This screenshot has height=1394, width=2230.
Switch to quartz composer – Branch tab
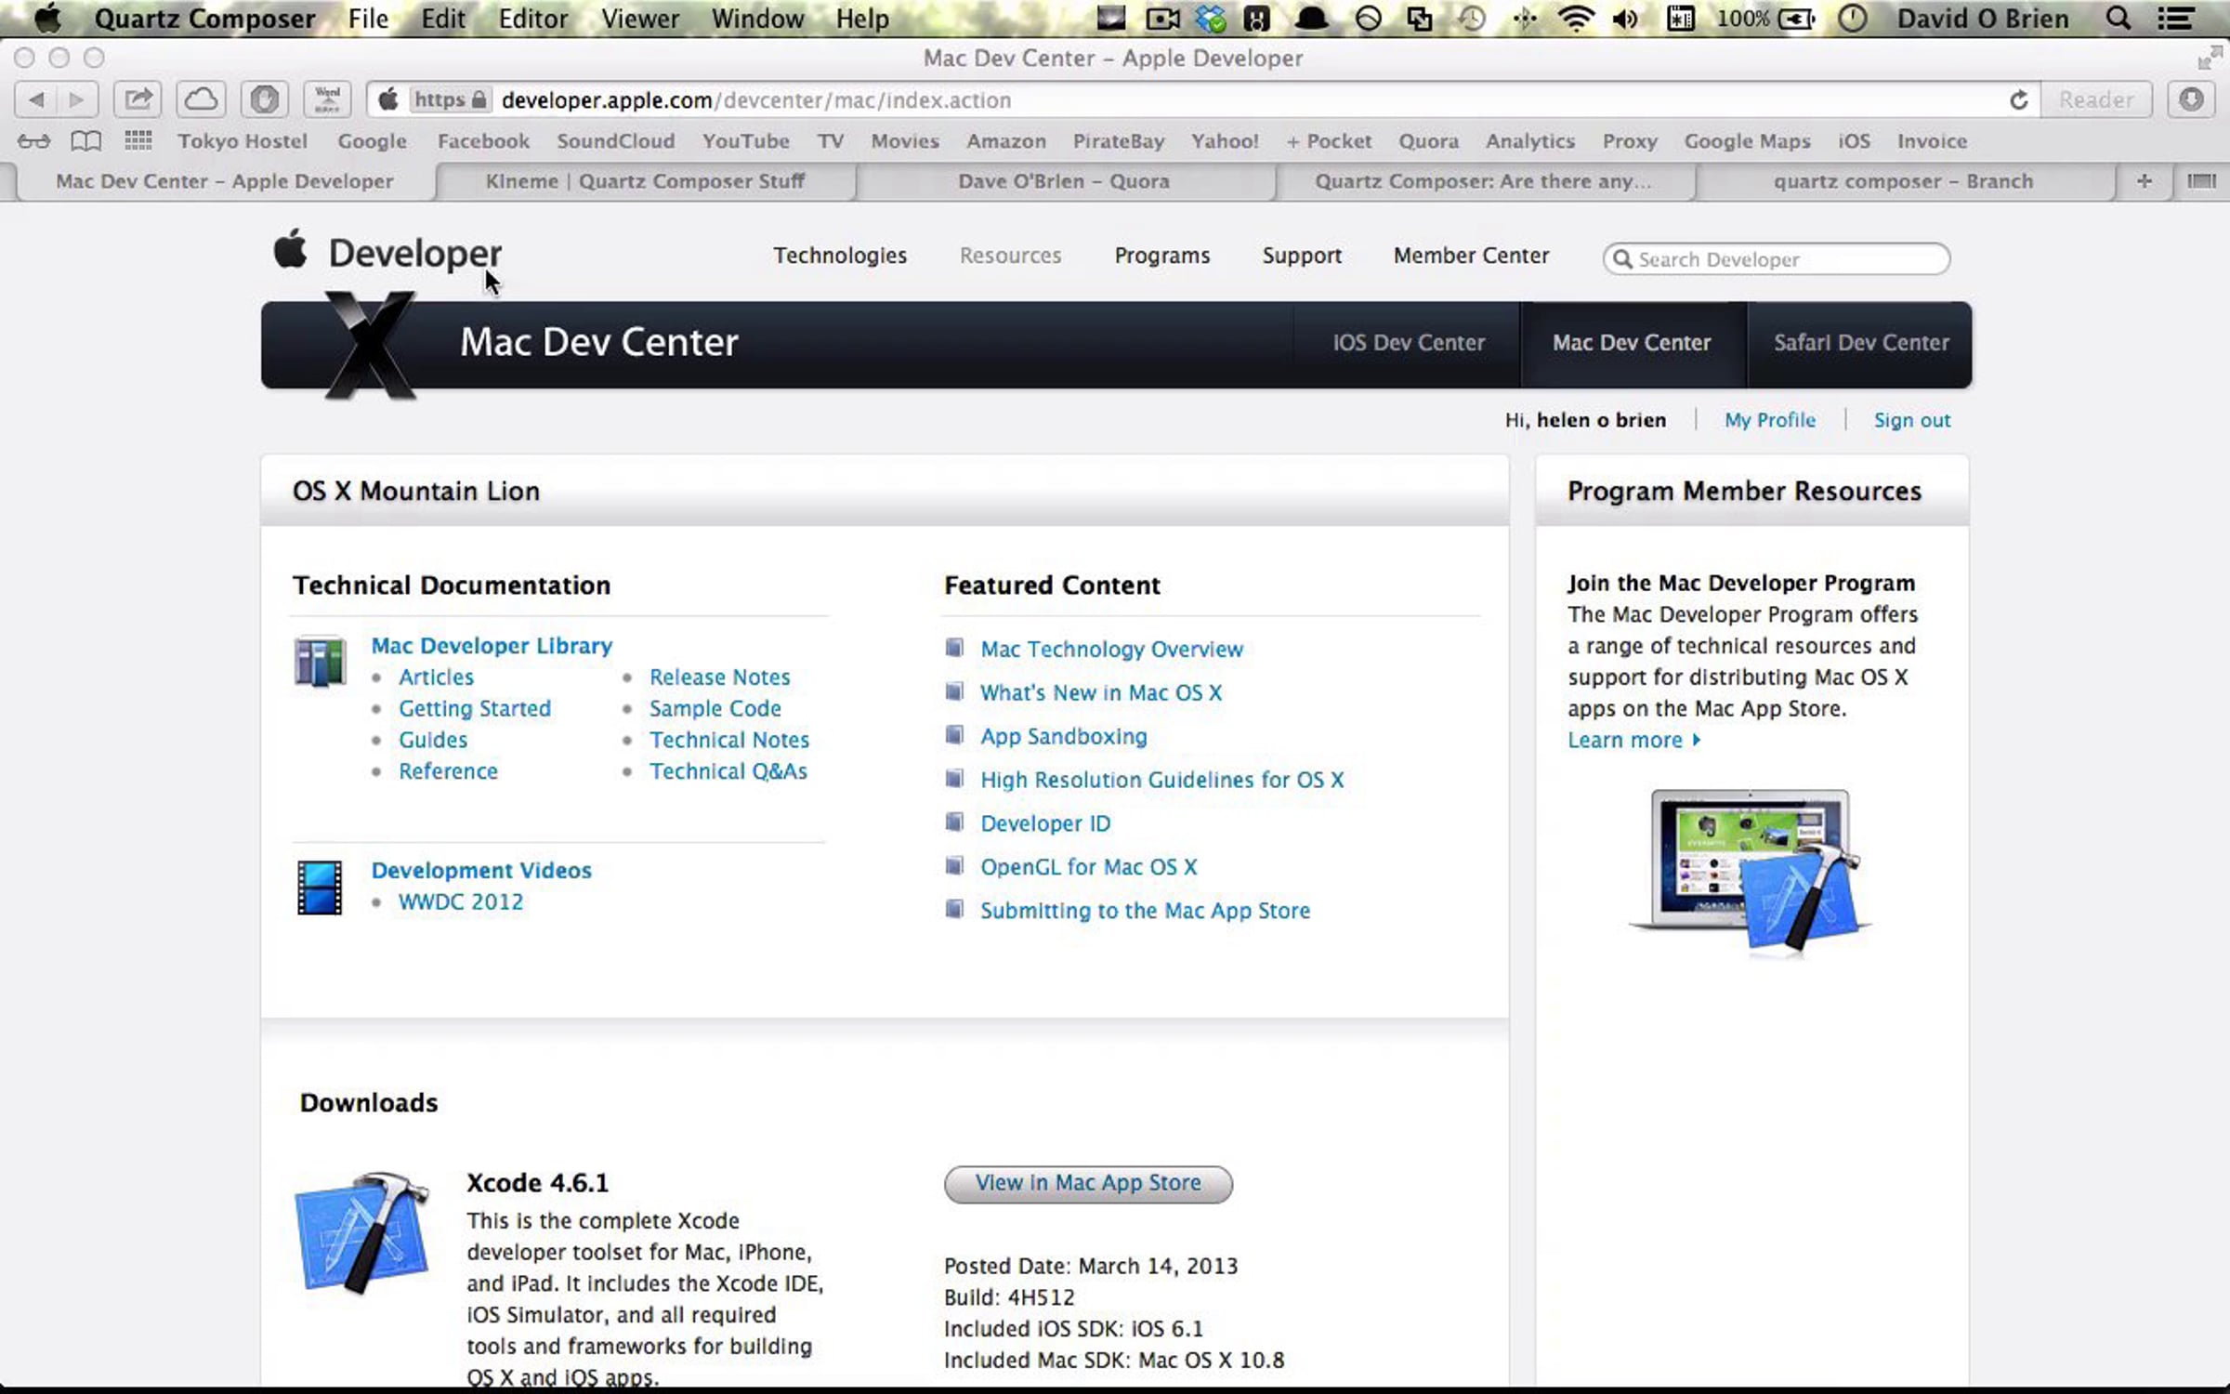click(x=1903, y=181)
